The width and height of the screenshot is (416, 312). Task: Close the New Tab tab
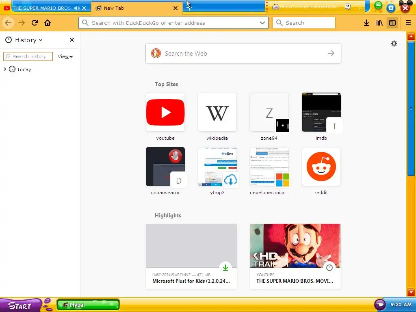click(x=175, y=8)
